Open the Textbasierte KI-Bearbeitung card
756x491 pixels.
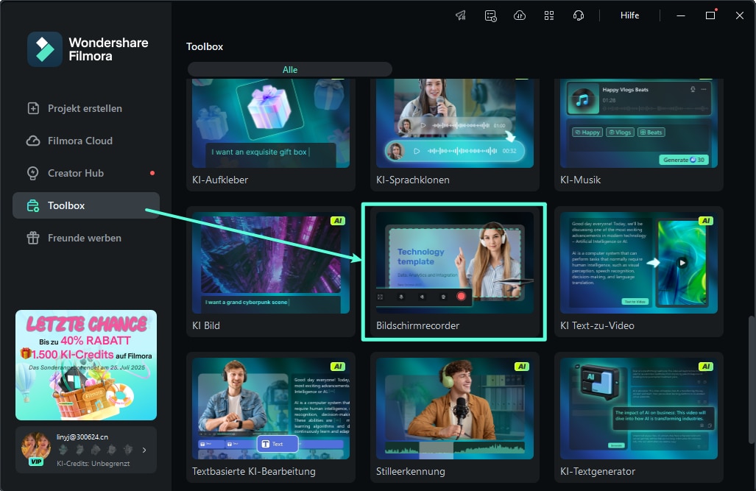pos(270,417)
